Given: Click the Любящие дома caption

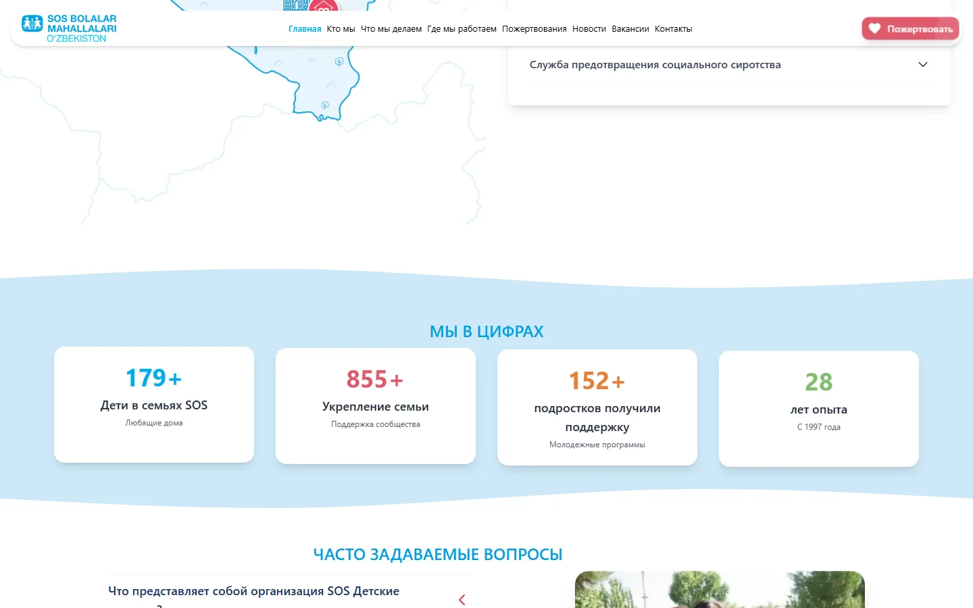Looking at the screenshot, I should (x=154, y=423).
